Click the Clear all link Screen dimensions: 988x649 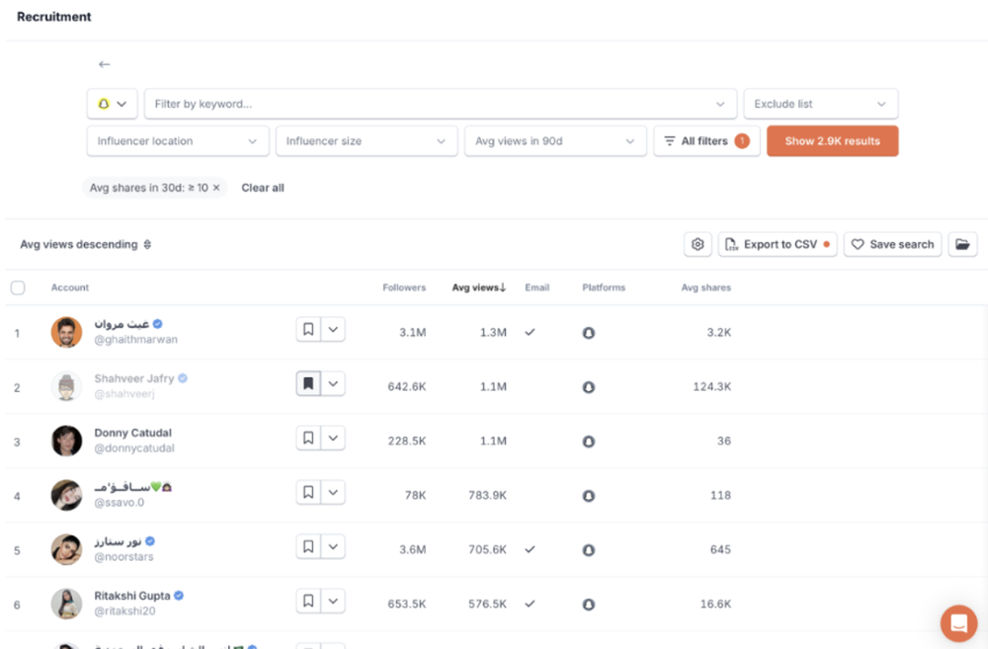[x=263, y=188]
